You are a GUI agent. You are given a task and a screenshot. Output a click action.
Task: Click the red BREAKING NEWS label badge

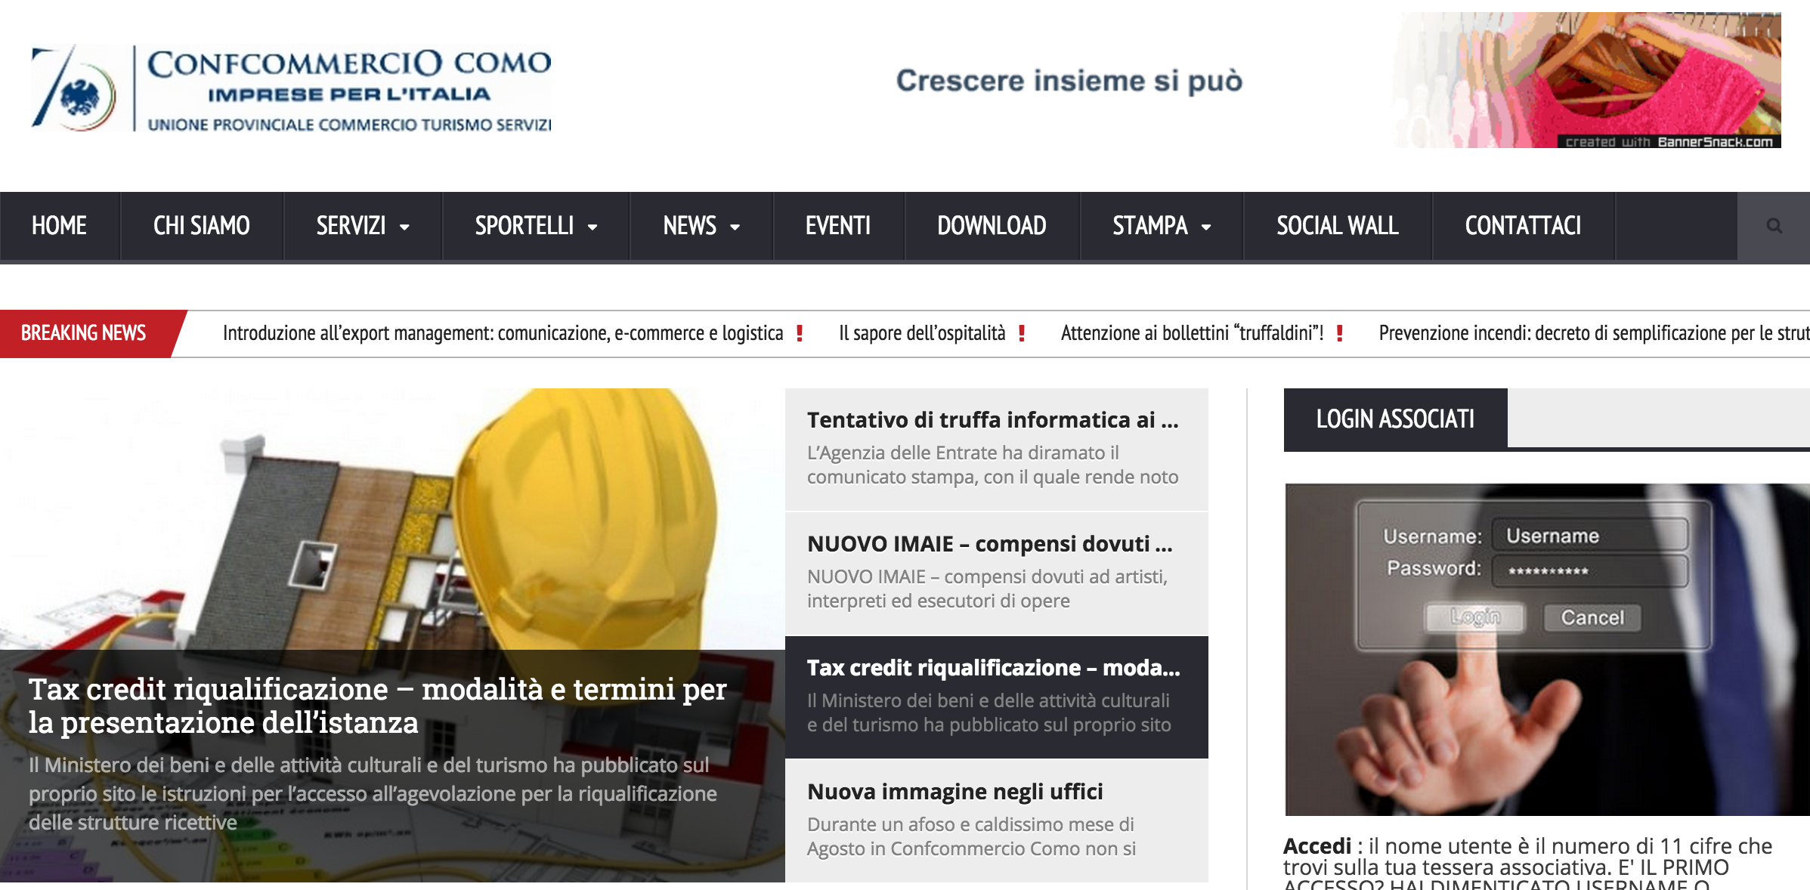(x=83, y=332)
